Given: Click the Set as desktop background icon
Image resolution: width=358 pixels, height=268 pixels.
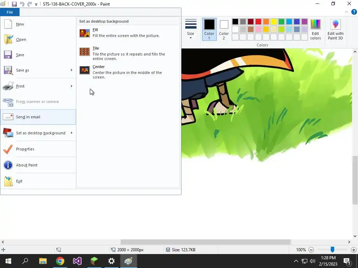Looking at the screenshot, I should pos(8,133).
